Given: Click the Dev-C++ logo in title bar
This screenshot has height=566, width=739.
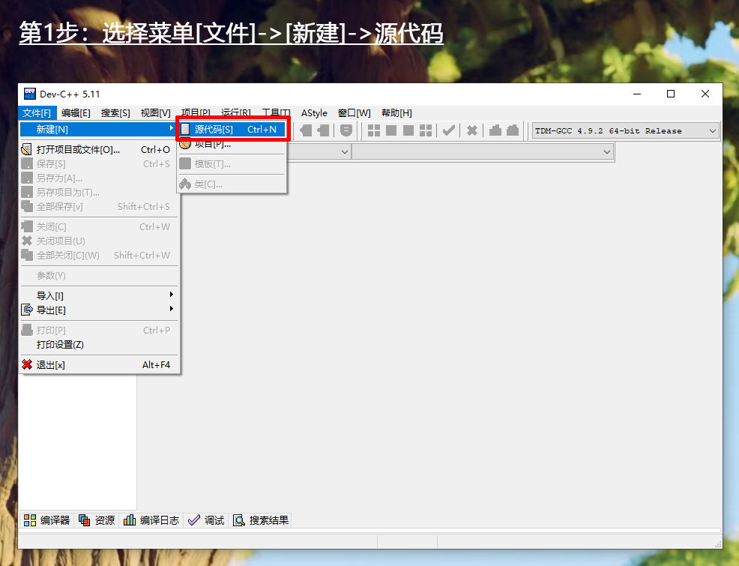Looking at the screenshot, I should 30,94.
